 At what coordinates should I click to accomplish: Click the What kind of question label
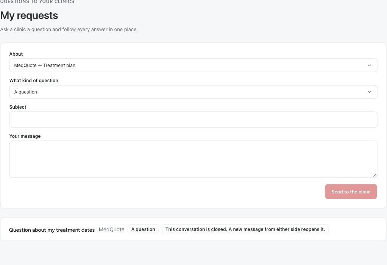(34, 80)
